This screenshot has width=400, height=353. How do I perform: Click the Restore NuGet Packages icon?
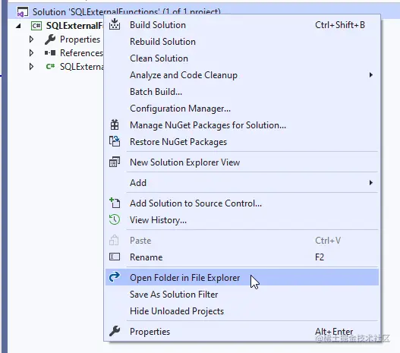115,141
